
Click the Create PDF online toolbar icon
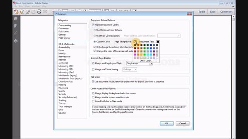16,12
